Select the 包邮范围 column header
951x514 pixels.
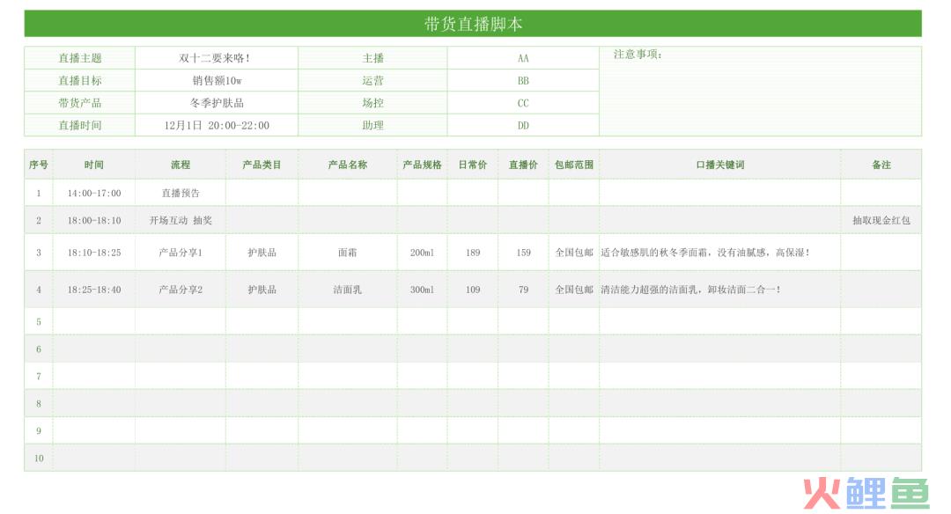[x=574, y=165]
